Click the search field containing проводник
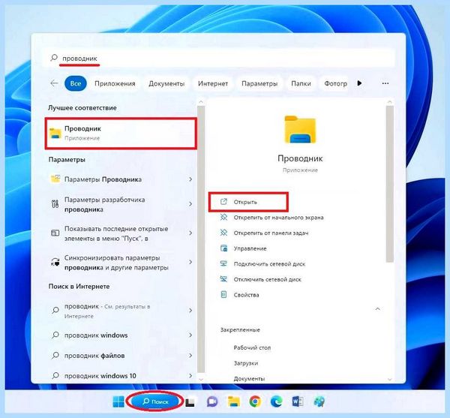 (218, 58)
